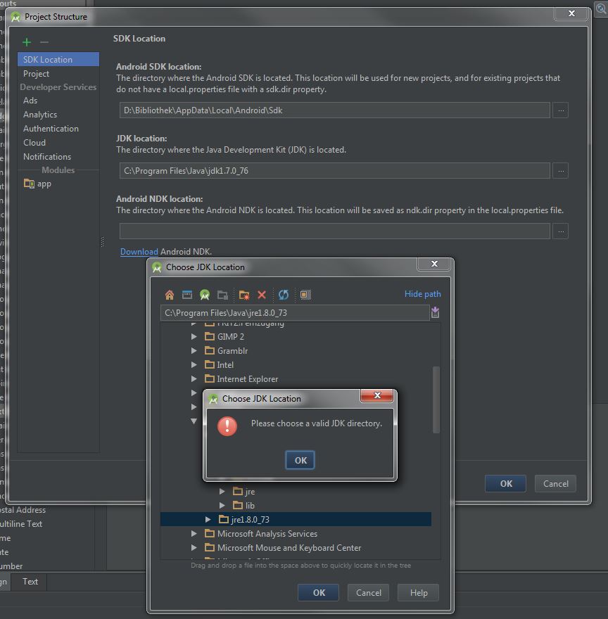This screenshot has height=619, width=608.
Task: Click the minus remove module icon
Action: pyautogui.click(x=44, y=42)
